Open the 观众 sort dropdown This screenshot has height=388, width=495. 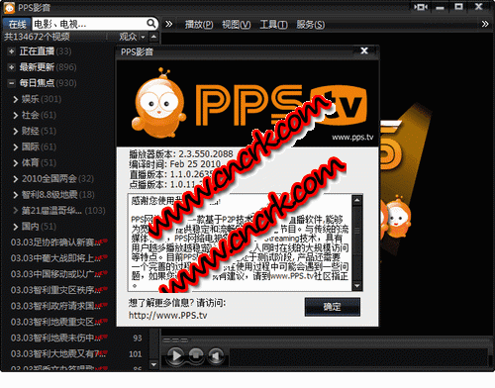click(132, 37)
